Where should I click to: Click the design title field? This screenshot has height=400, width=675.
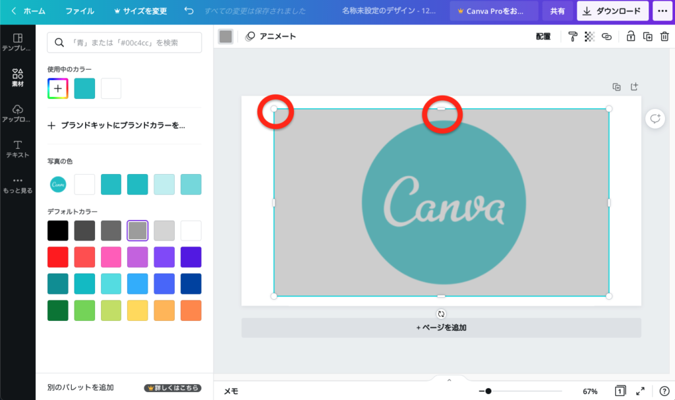click(389, 11)
